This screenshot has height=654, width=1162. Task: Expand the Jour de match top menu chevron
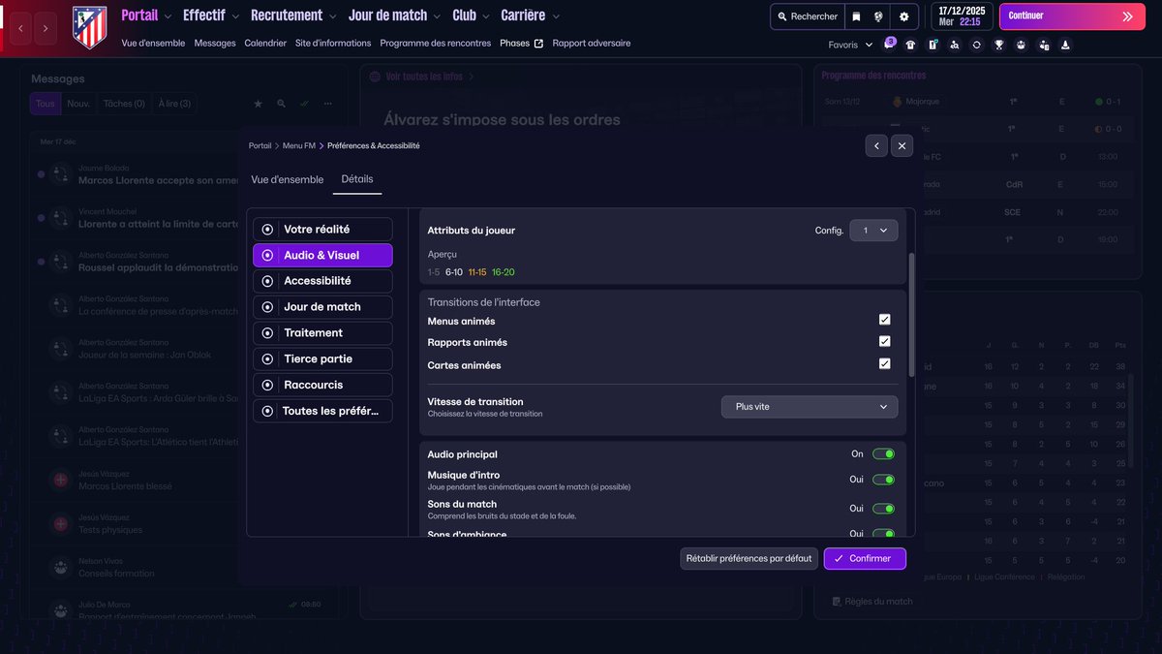(x=438, y=16)
